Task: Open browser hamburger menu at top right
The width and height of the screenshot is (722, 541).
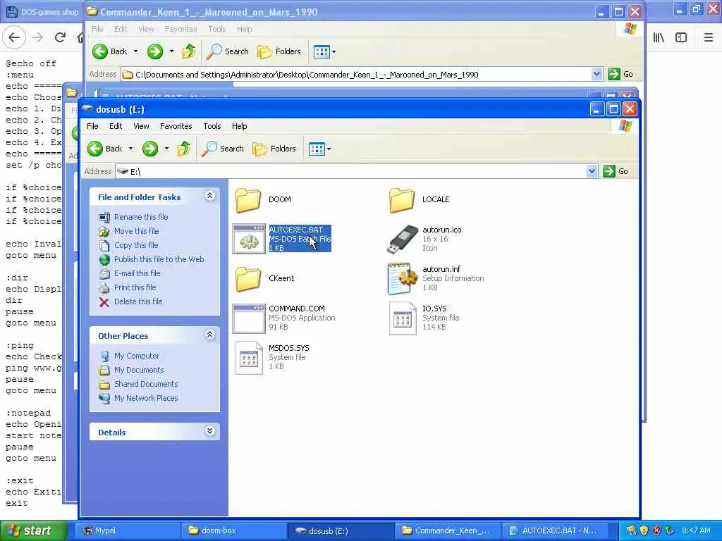Action: pyautogui.click(x=708, y=37)
